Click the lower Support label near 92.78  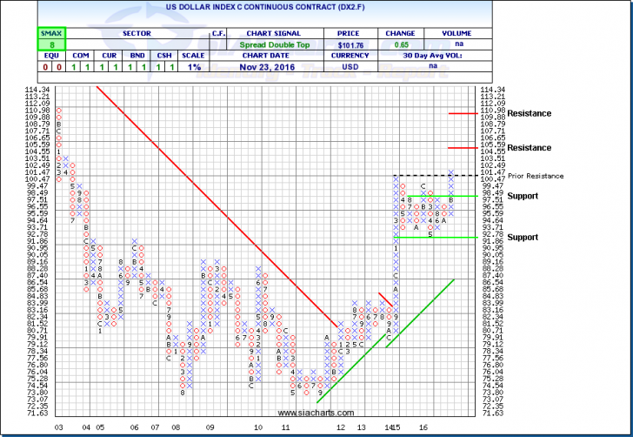(x=524, y=237)
